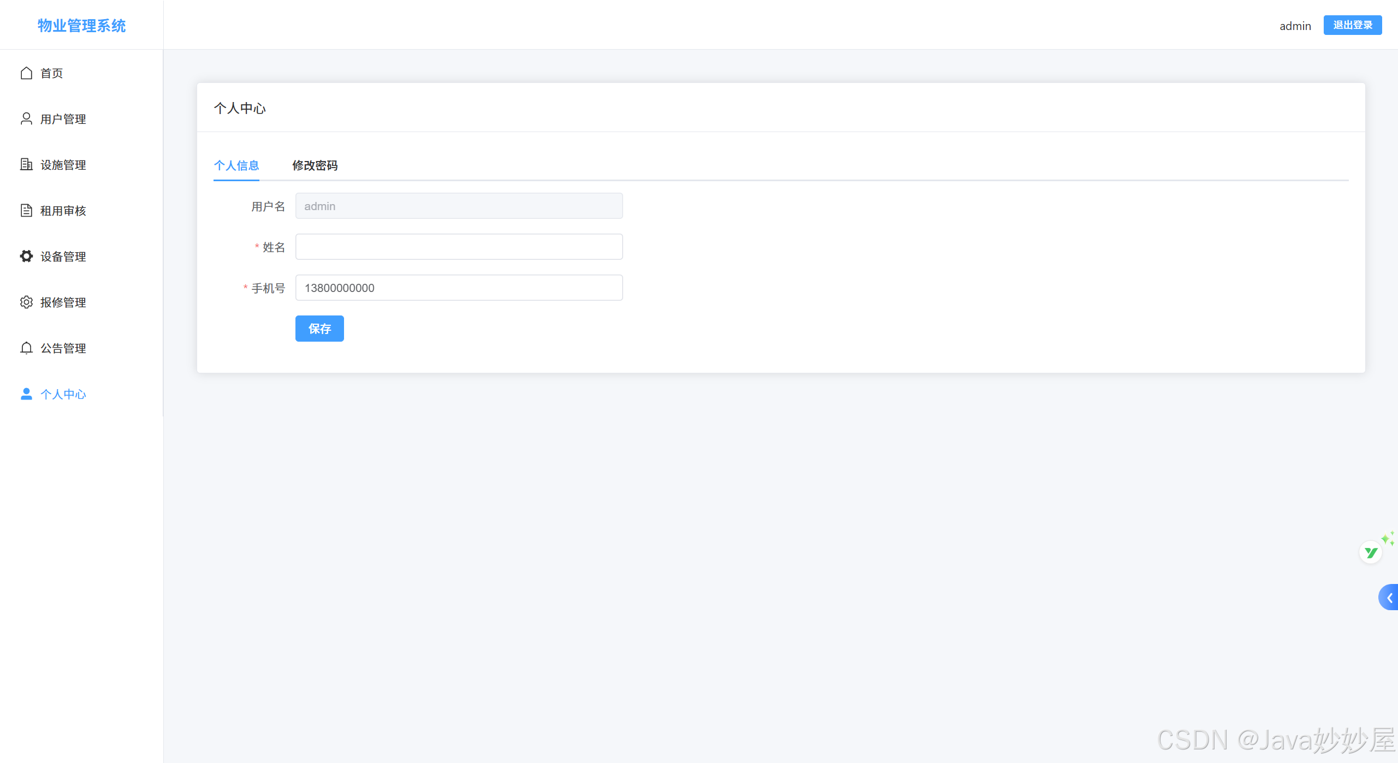Switch to the 修改密码 tab
Image resolution: width=1398 pixels, height=763 pixels.
(x=315, y=165)
